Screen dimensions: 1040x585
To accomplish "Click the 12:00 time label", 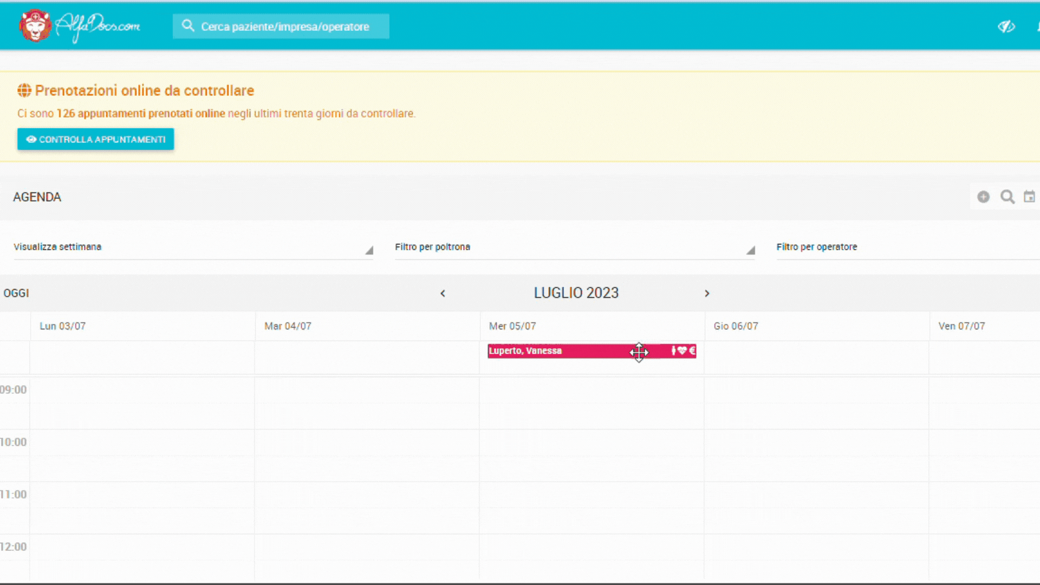I will point(13,547).
